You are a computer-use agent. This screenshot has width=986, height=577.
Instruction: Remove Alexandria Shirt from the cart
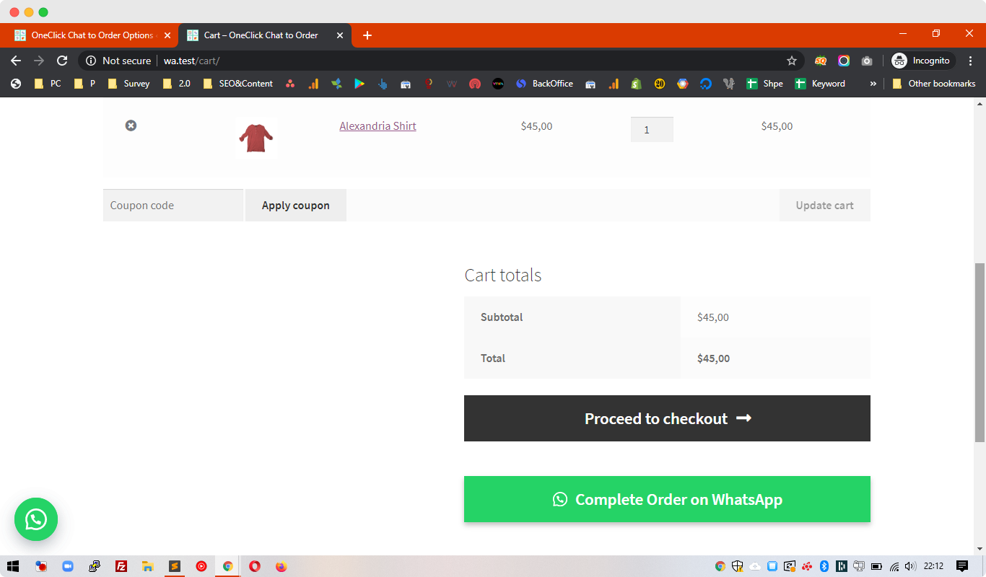131,125
